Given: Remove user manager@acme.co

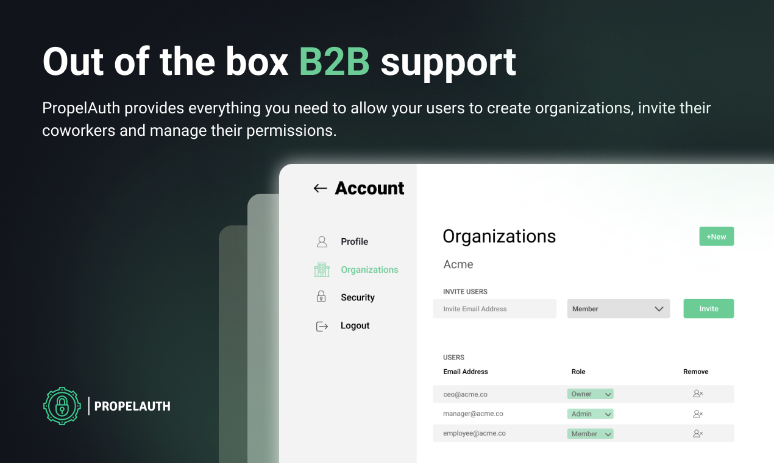Looking at the screenshot, I should (698, 414).
